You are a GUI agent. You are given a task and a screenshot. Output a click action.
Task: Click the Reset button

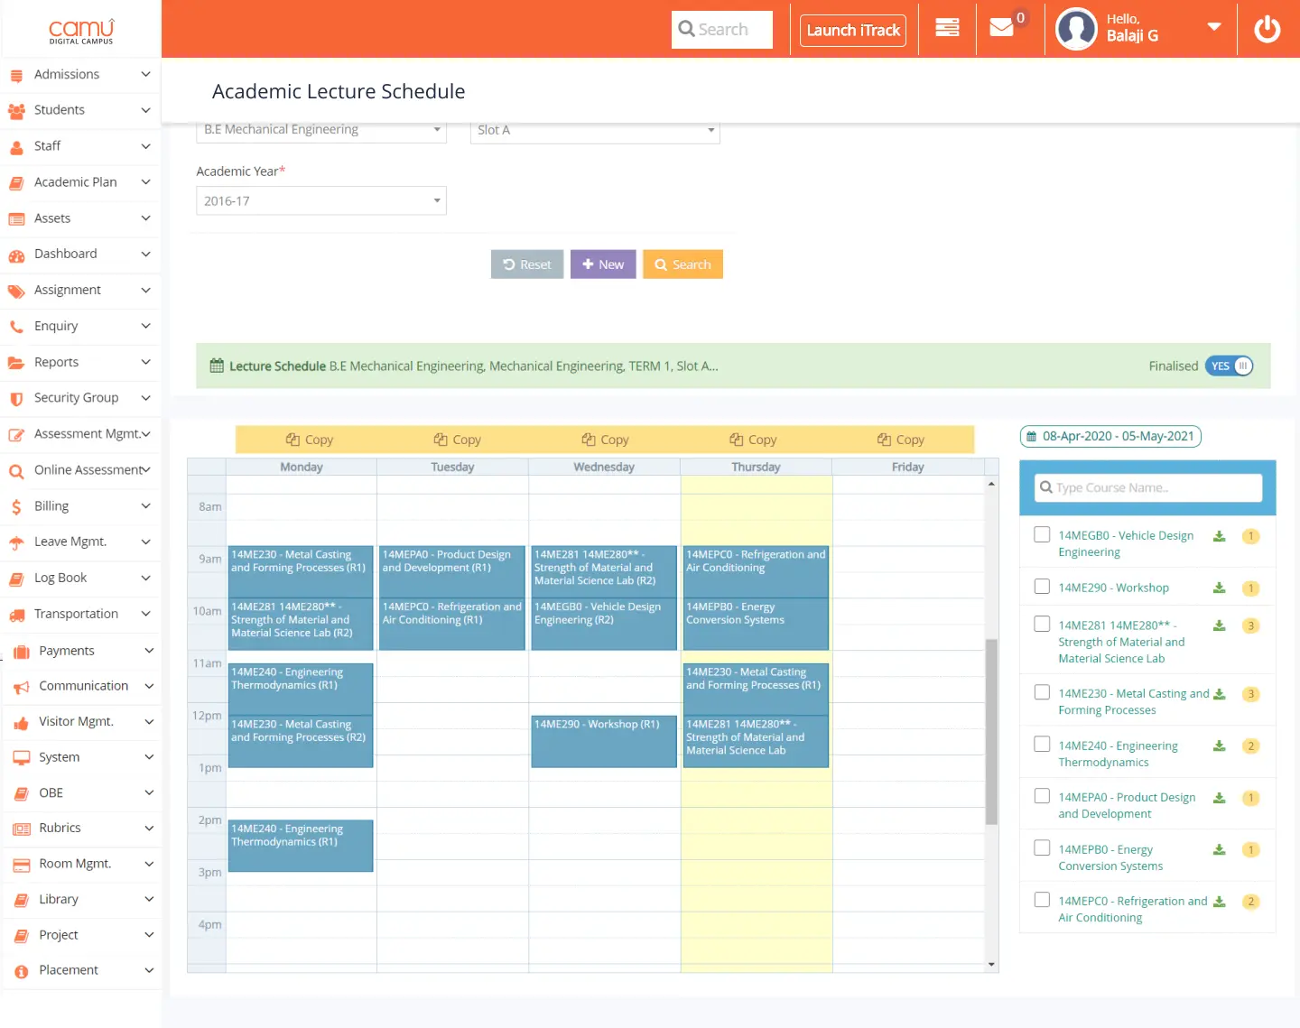tap(527, 264)
